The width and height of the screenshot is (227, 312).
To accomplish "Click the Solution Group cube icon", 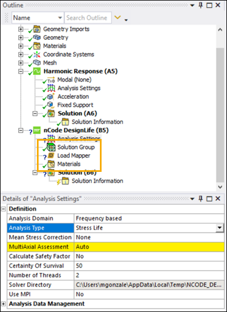I will pos(51,147).
